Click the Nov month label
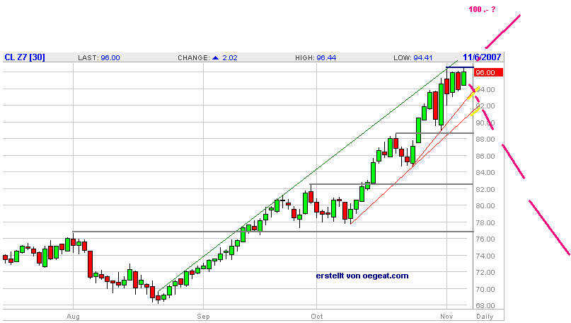 (x=446, y=317)
